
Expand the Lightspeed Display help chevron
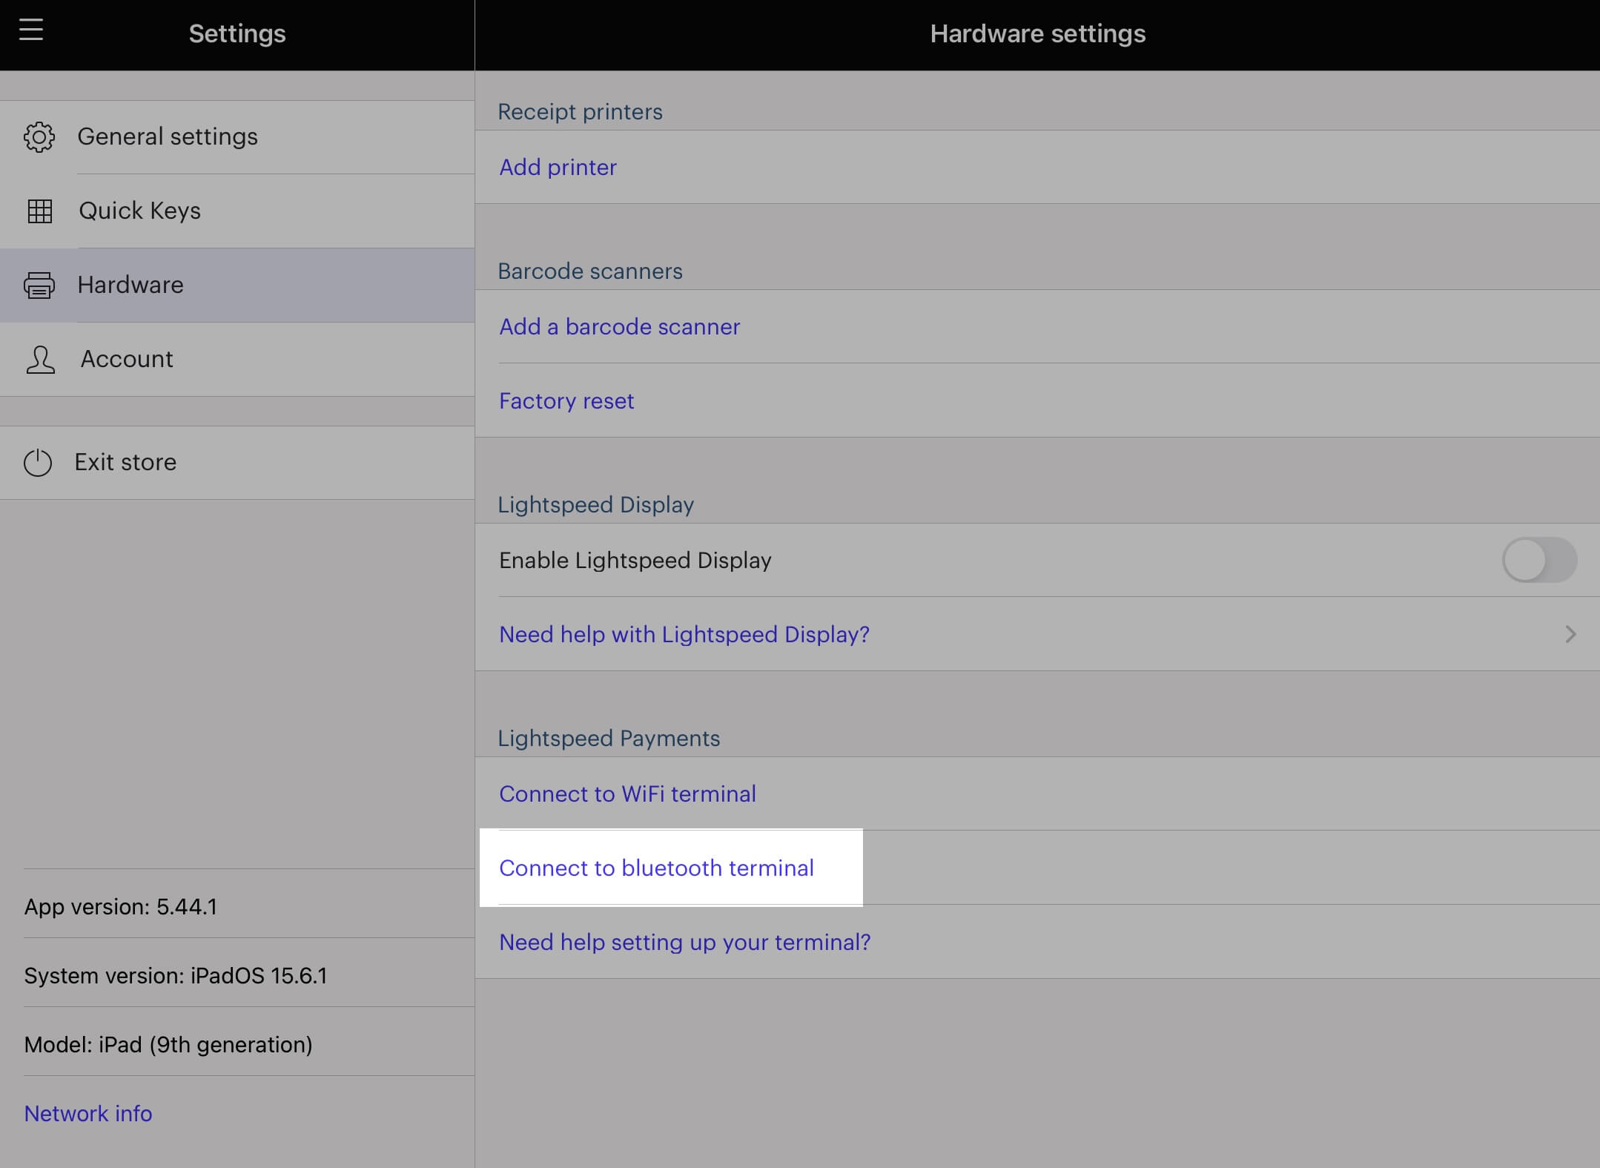[x=1570, y=634]
